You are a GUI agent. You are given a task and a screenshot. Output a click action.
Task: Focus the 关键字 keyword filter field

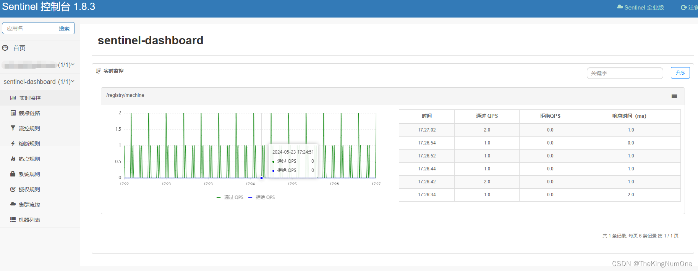[625, 73]
